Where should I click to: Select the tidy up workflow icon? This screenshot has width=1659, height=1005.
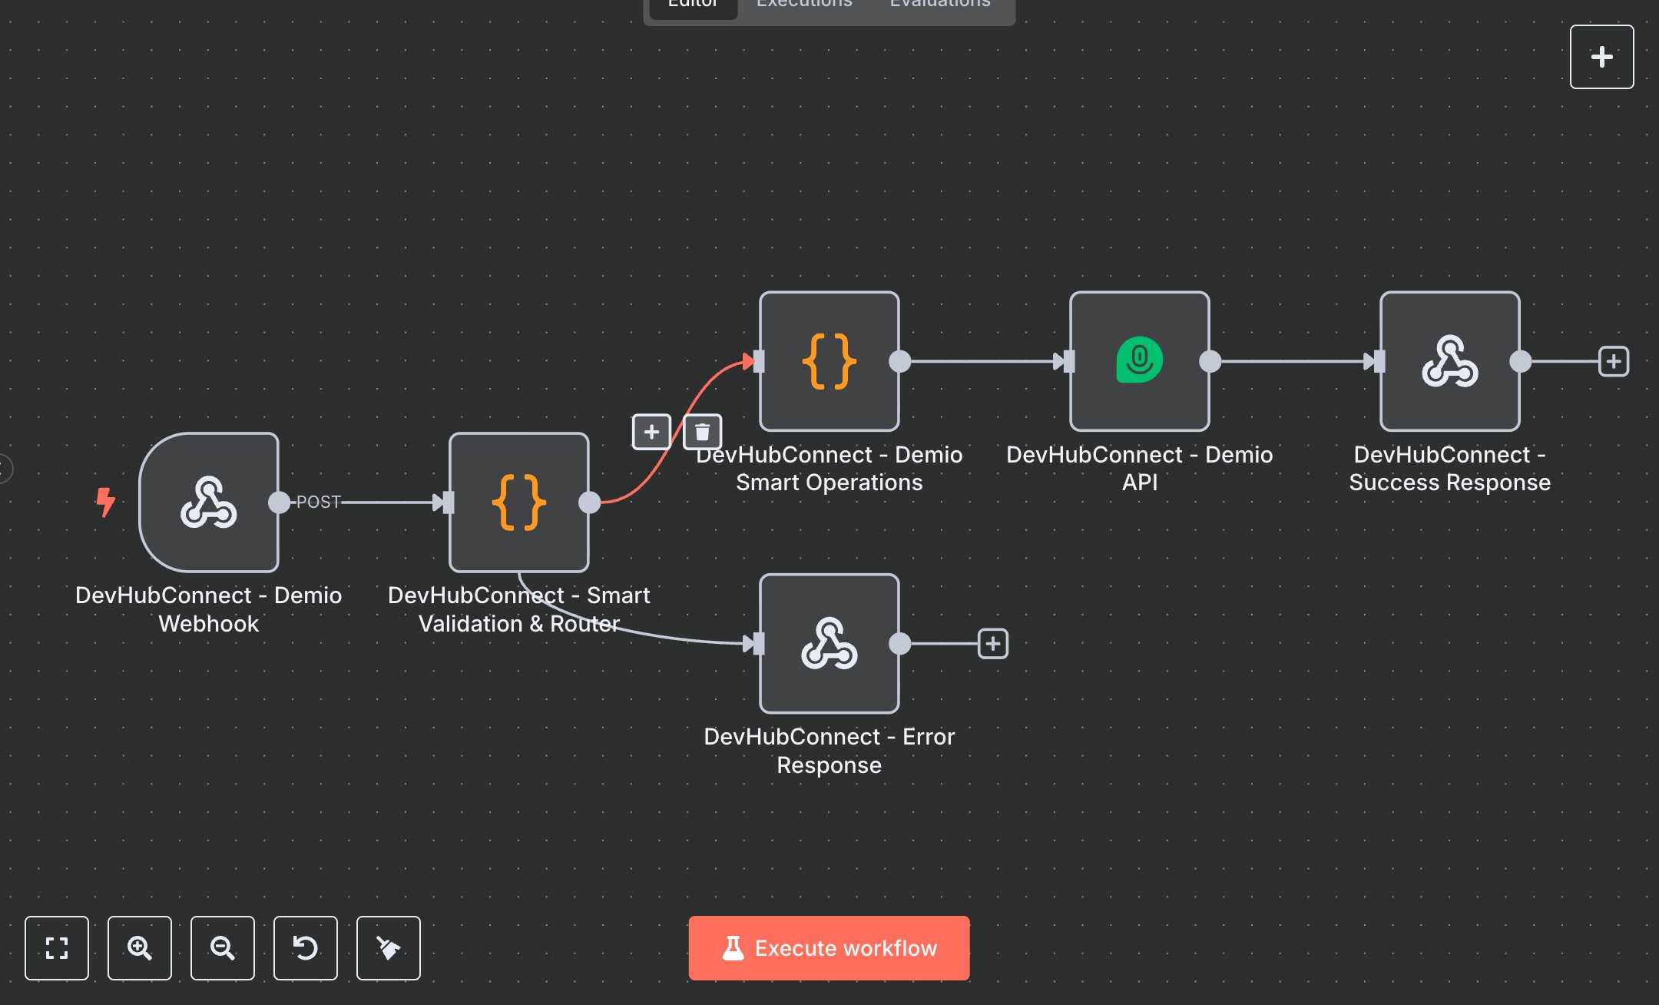pyautogui.click(x=388, y=949)
